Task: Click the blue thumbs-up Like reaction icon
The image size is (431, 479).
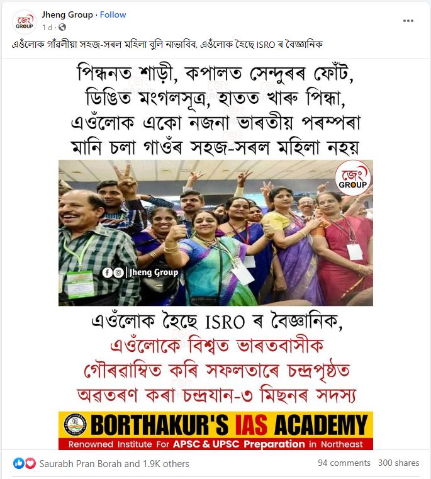Action: [19, 463]
